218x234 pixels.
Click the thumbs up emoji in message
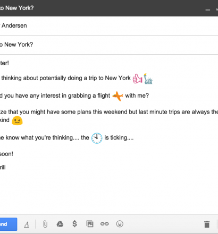[x=138, y=79]
